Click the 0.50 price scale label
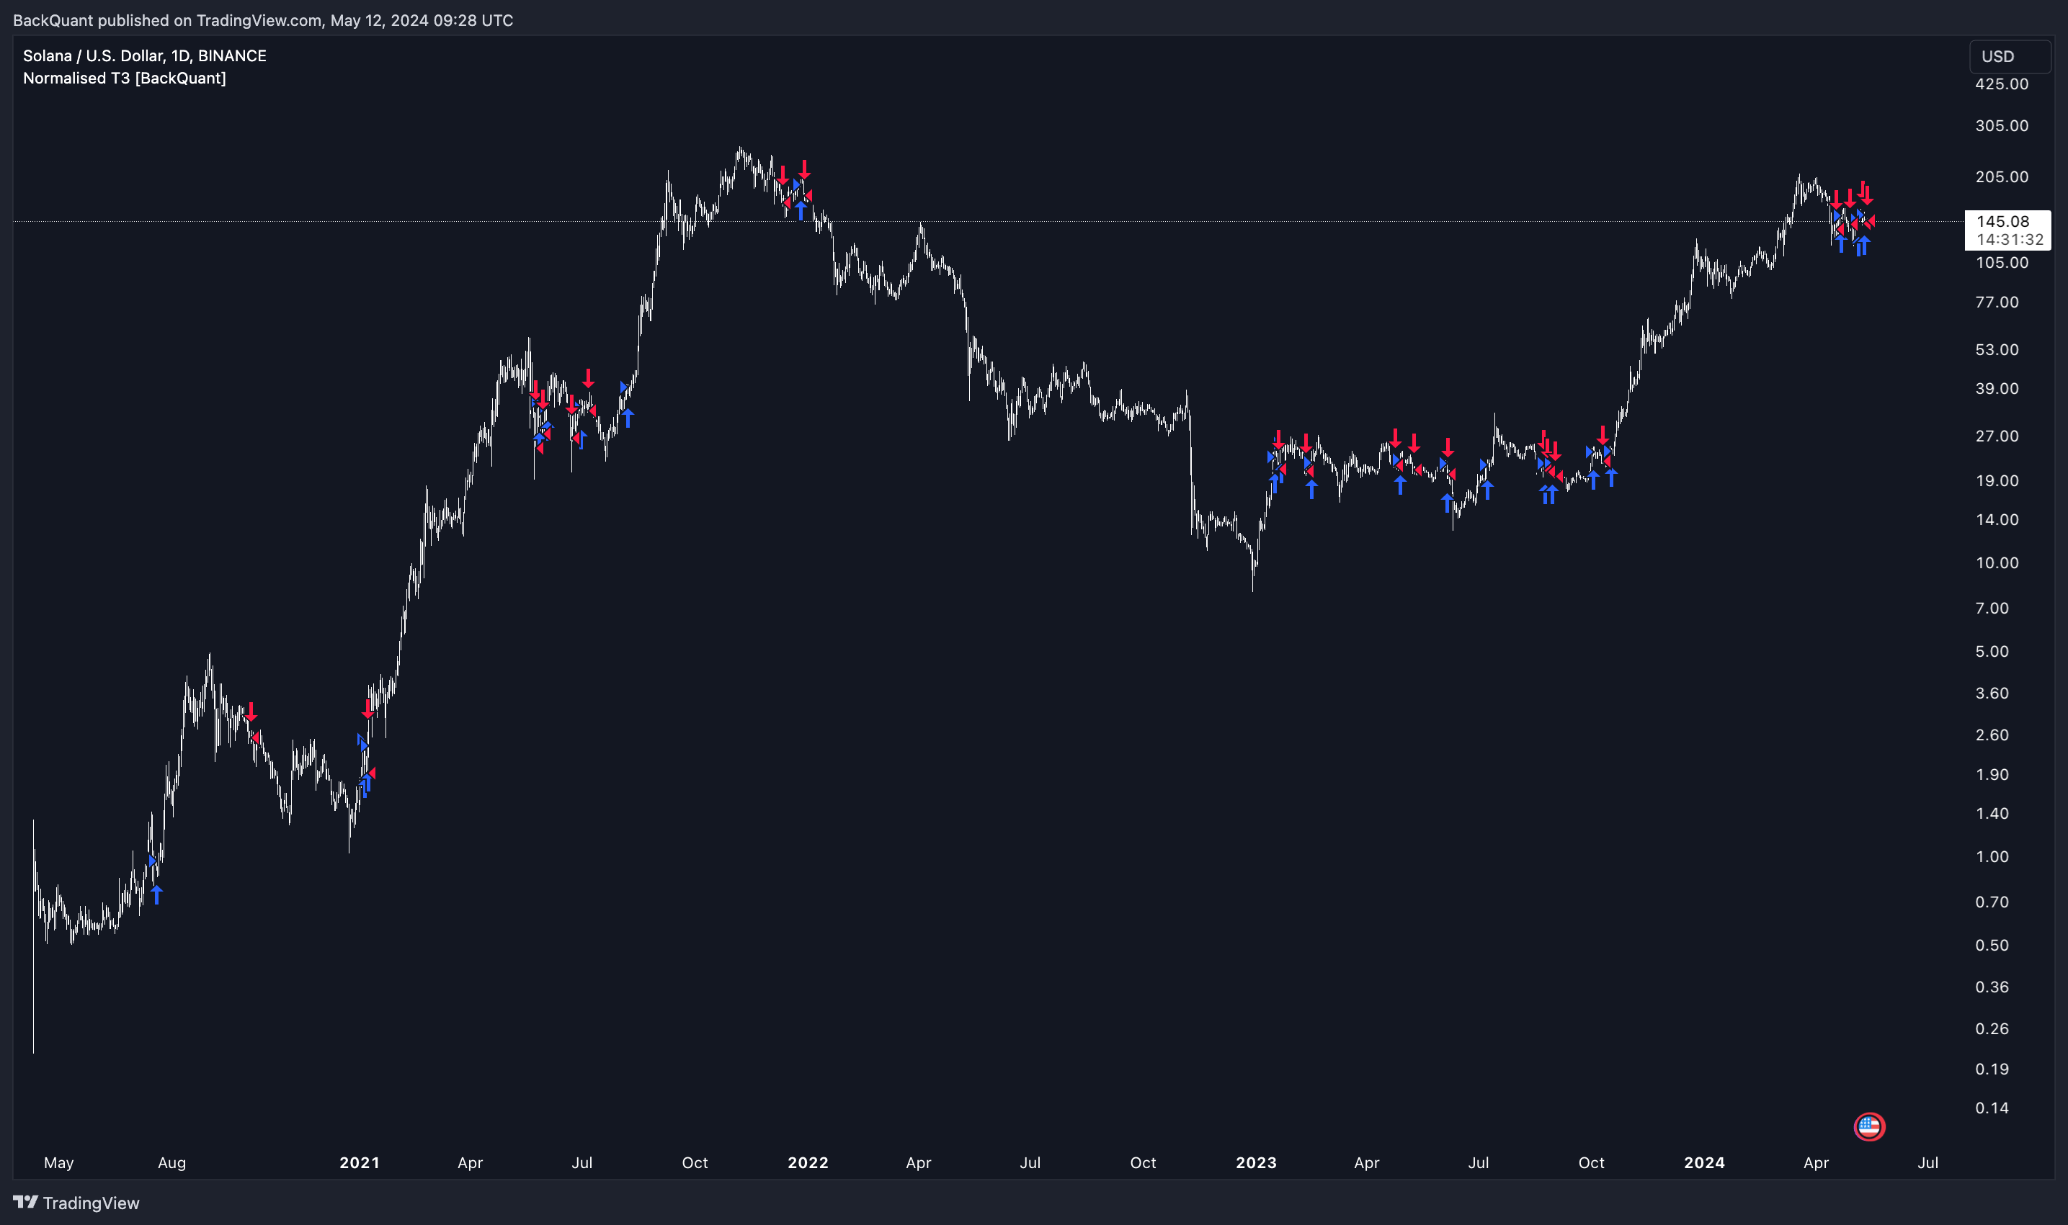The width and height of the screenshot is (2068, 1225). tap(1991, 945)
